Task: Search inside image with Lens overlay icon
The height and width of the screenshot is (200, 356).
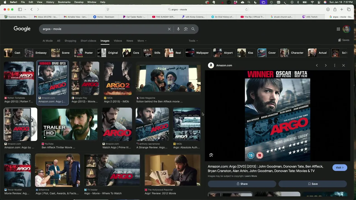Action: [x=211, y=155]
